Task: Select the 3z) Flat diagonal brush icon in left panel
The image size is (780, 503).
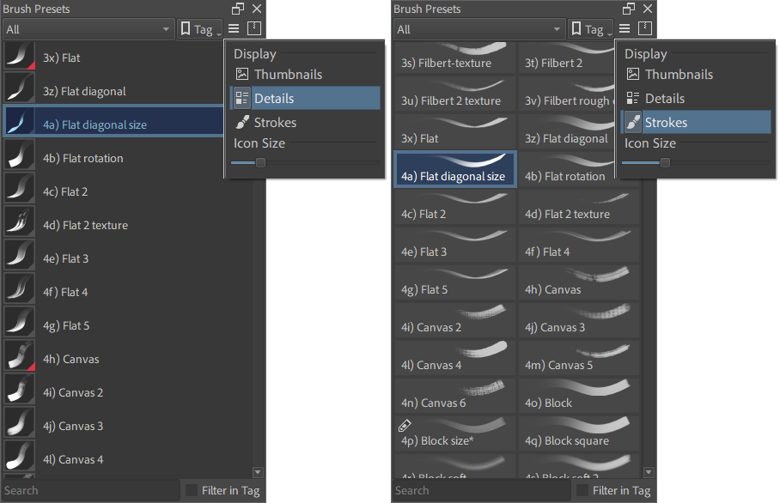Action: tap(20, 88)
